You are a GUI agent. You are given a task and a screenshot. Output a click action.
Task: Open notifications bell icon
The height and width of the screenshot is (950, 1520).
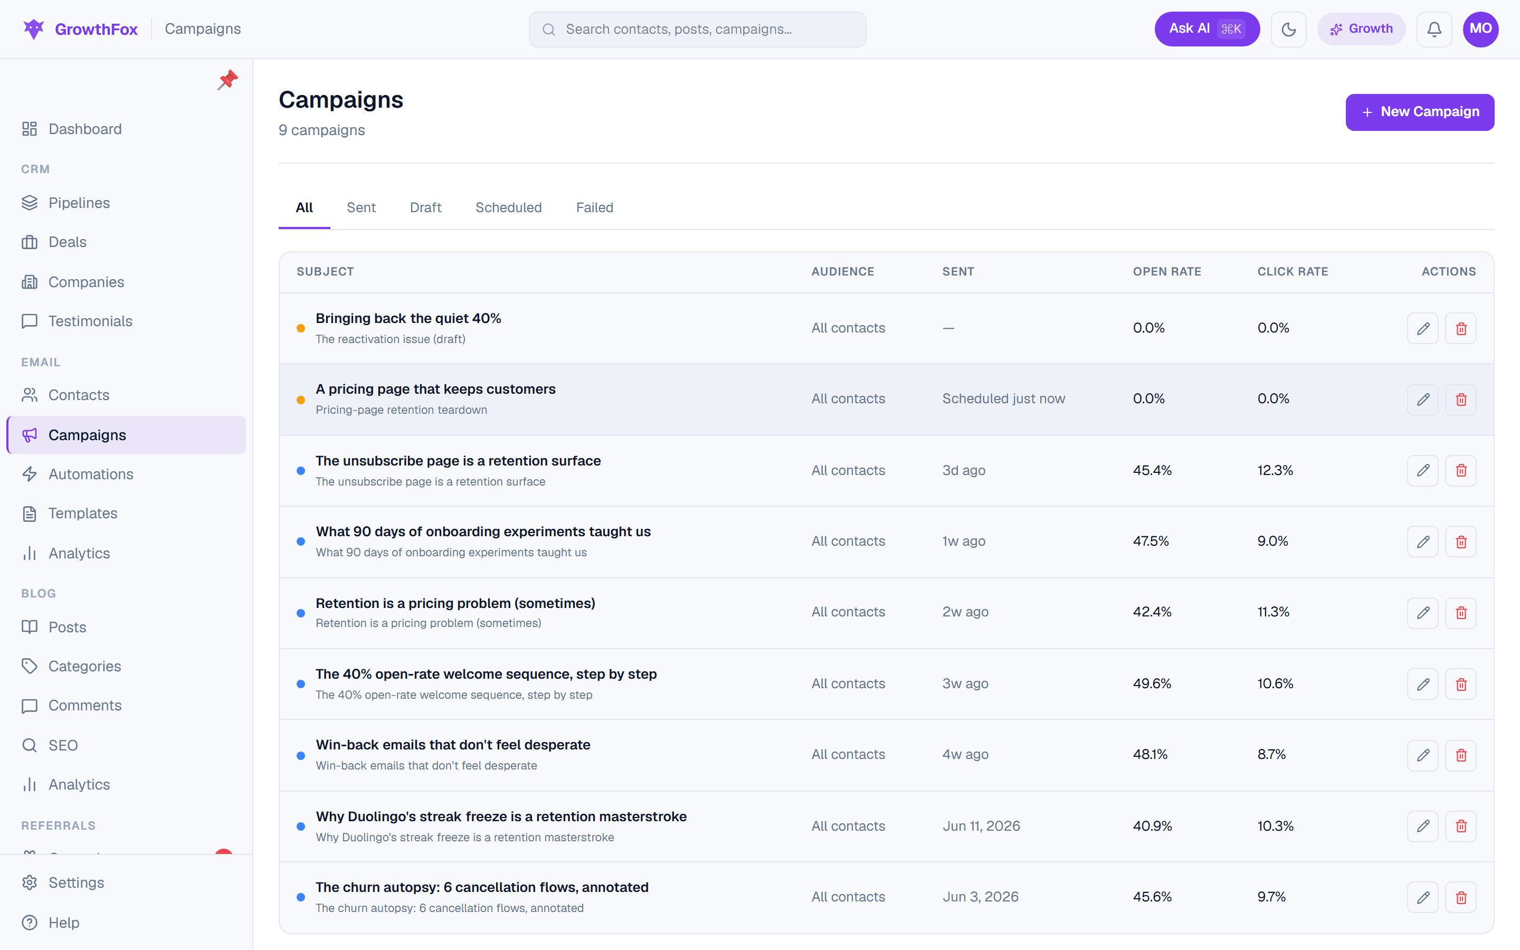tap(1434, 29)
